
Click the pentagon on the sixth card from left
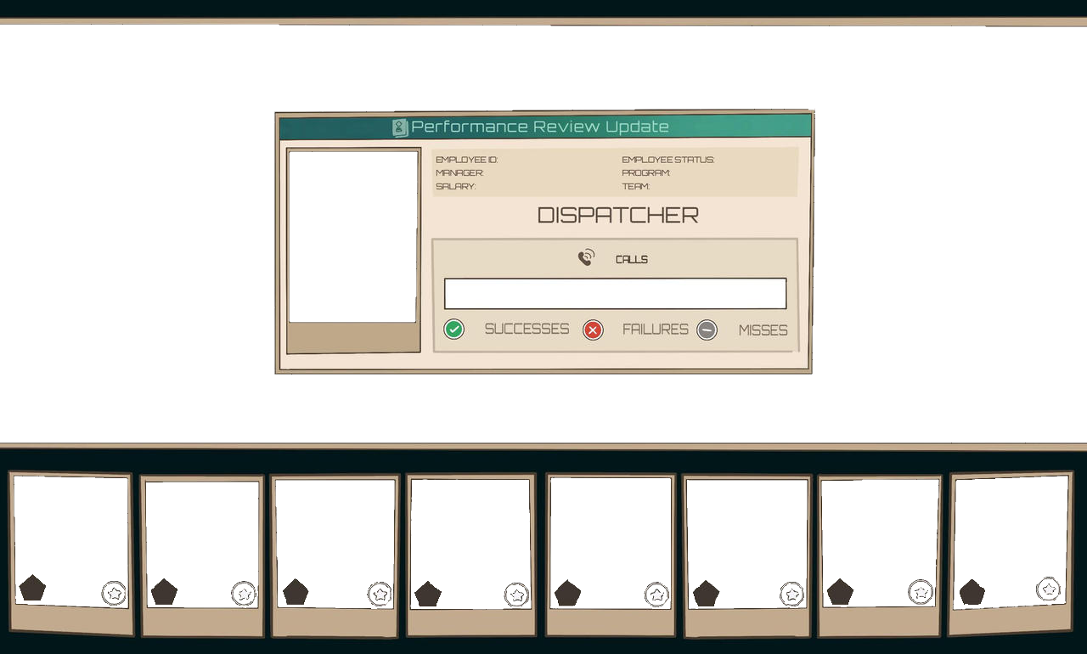pos(706,594)
